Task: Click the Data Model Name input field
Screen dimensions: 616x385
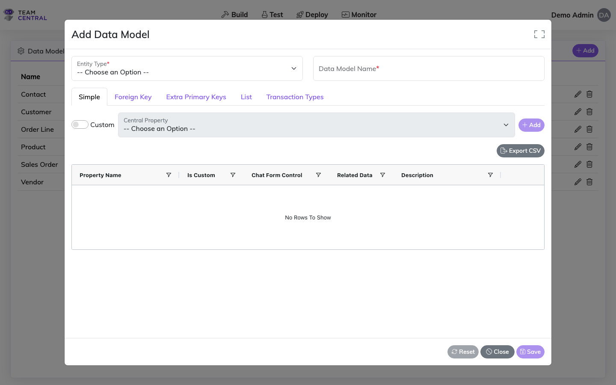Action: click(x=429, y=68)
